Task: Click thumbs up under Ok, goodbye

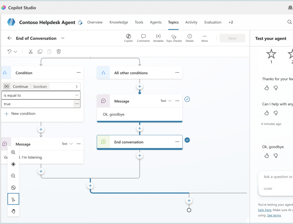Action: coord(267,156)
